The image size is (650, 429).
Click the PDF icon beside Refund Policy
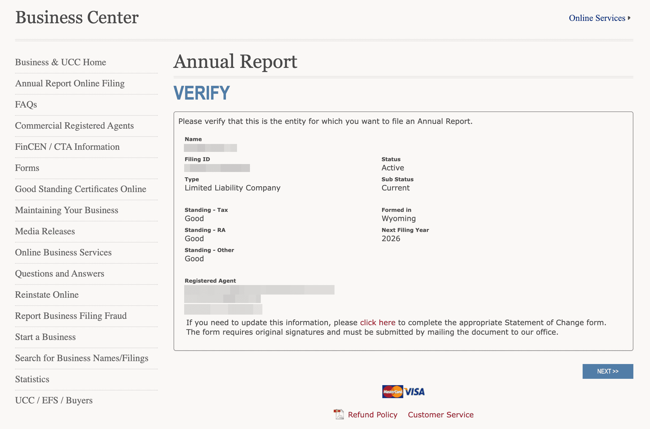coord(339,414)
